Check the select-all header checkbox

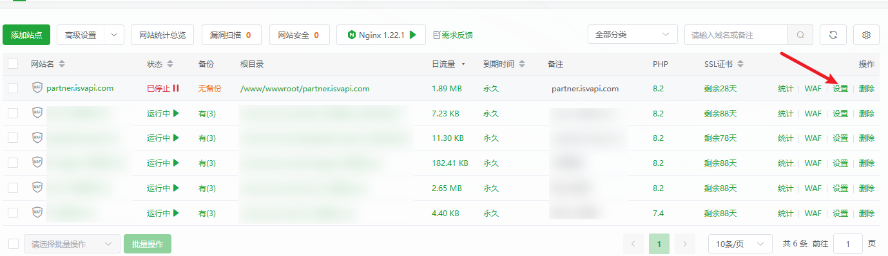(x=13, y=64)
